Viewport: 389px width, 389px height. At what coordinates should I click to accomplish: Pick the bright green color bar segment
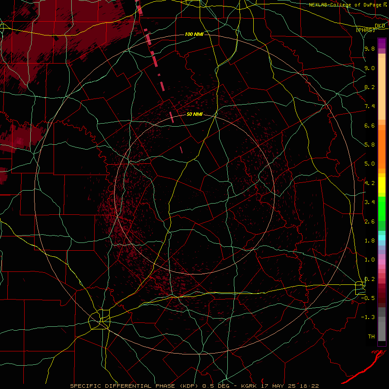[382, 209]
